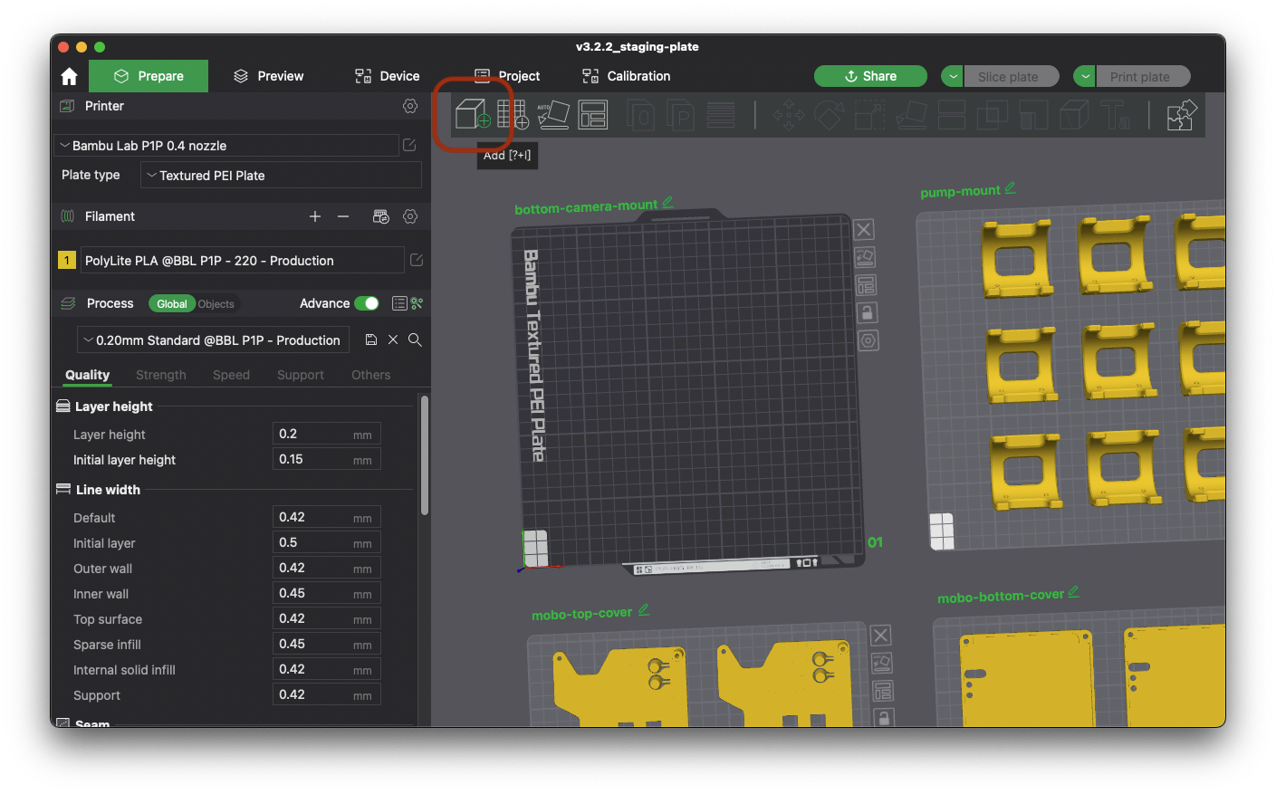Click the Auto orient toolbar icon
This screenshot has height=794, width=1276.
[553, 115]
